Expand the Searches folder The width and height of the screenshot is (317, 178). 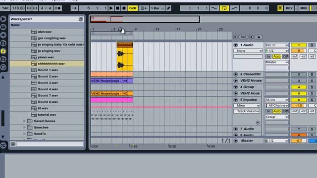[24, 128]
